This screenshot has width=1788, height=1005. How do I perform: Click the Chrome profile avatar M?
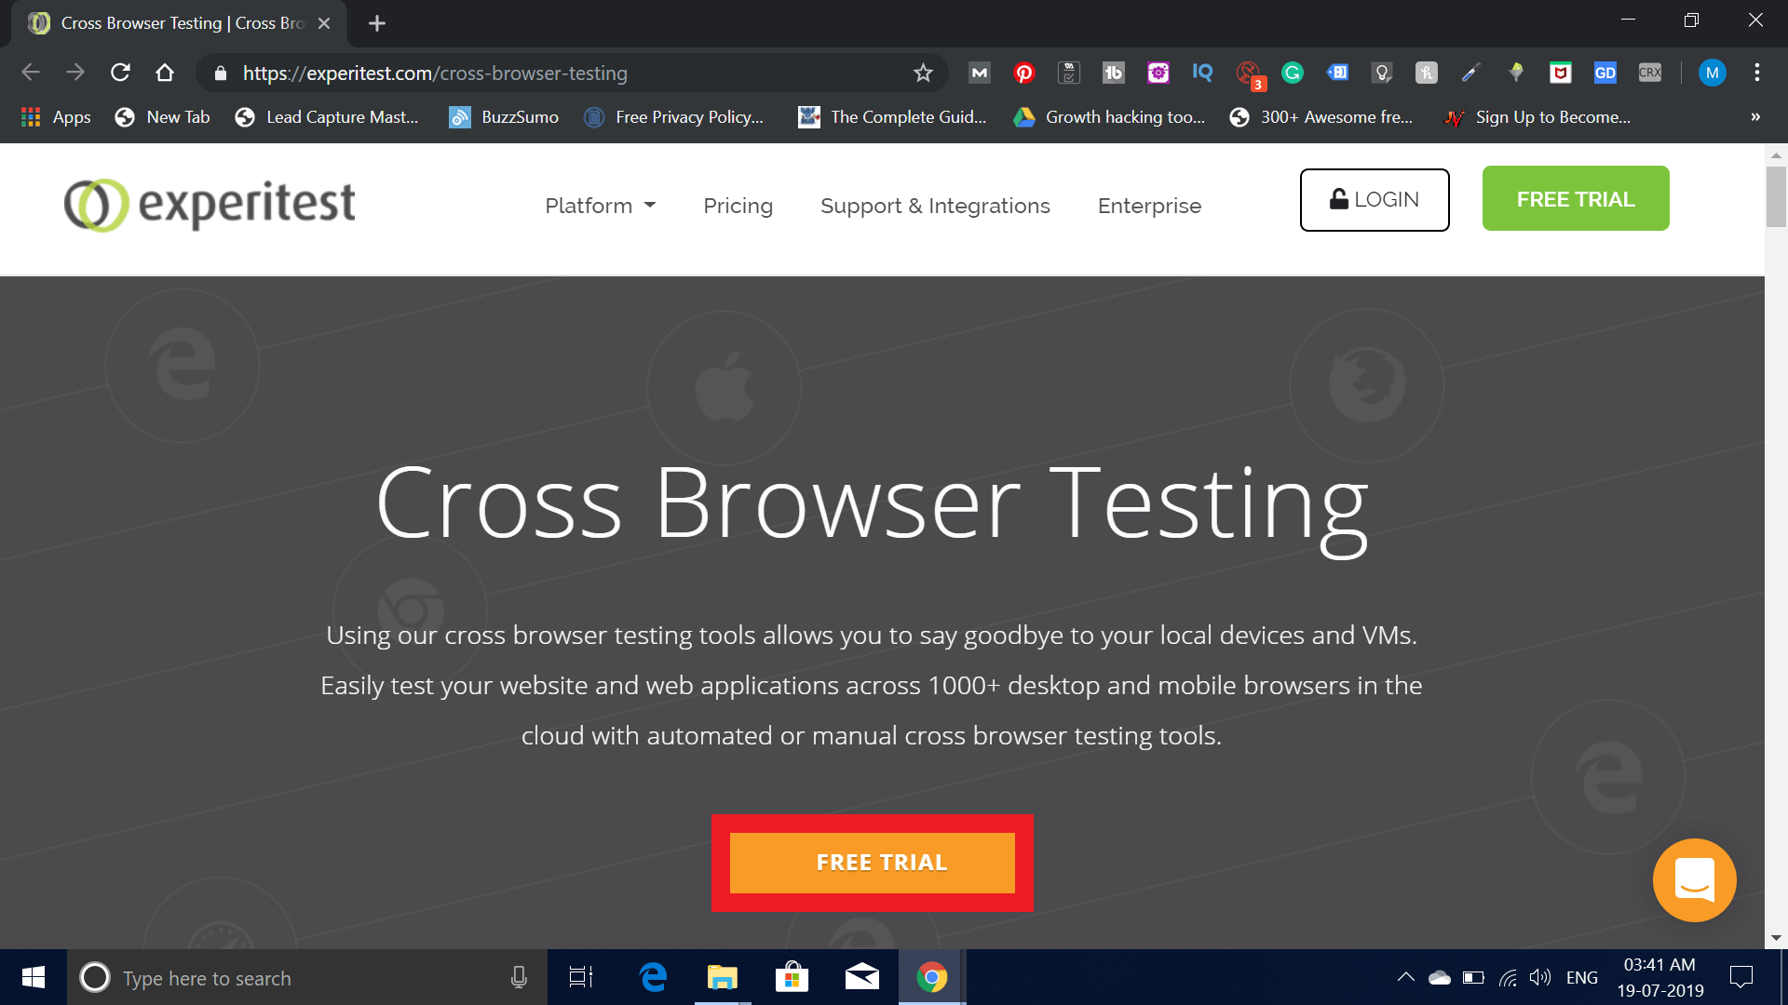(x=1712, y=73)
